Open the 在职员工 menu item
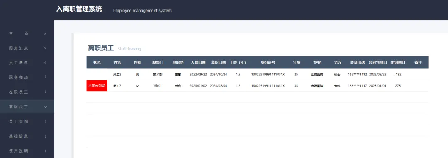This screenshot has height=158, width=448. (x=19, y=92)
